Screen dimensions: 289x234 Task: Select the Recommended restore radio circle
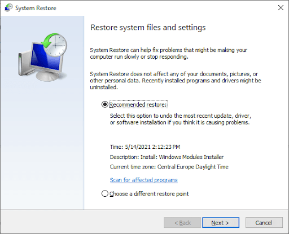pos(104,104)
